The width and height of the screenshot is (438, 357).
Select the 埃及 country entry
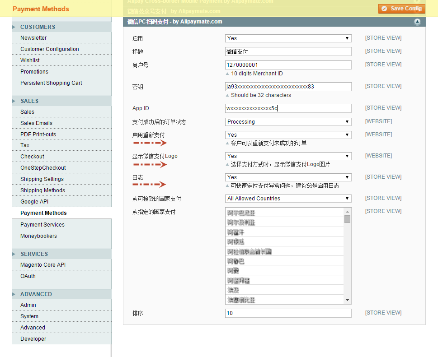pos(284,290)
